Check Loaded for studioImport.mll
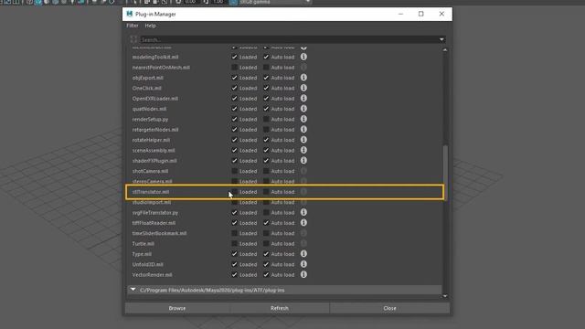 point(234,202)
